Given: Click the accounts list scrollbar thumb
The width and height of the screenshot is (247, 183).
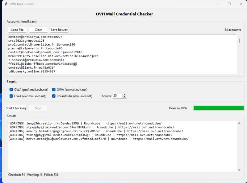Looking at the screenshot, I should pos(239,41).
